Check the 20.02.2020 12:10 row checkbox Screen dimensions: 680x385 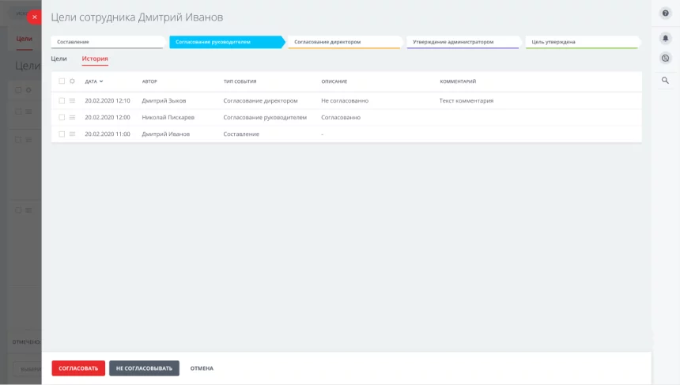62,100
